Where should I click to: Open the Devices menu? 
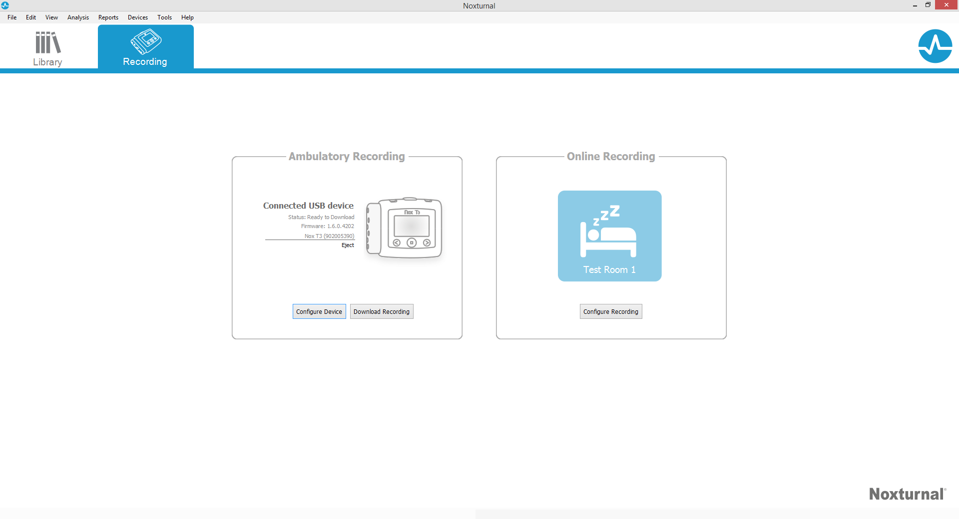[138, 17]
